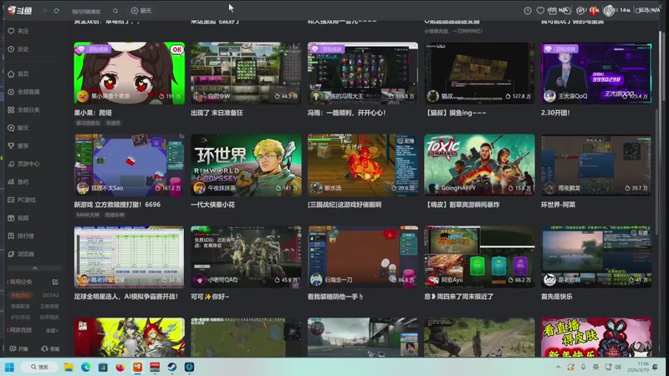Open Steam from the taskbar
The width and height of the screenshot is (669, 376).
(172, 367)
